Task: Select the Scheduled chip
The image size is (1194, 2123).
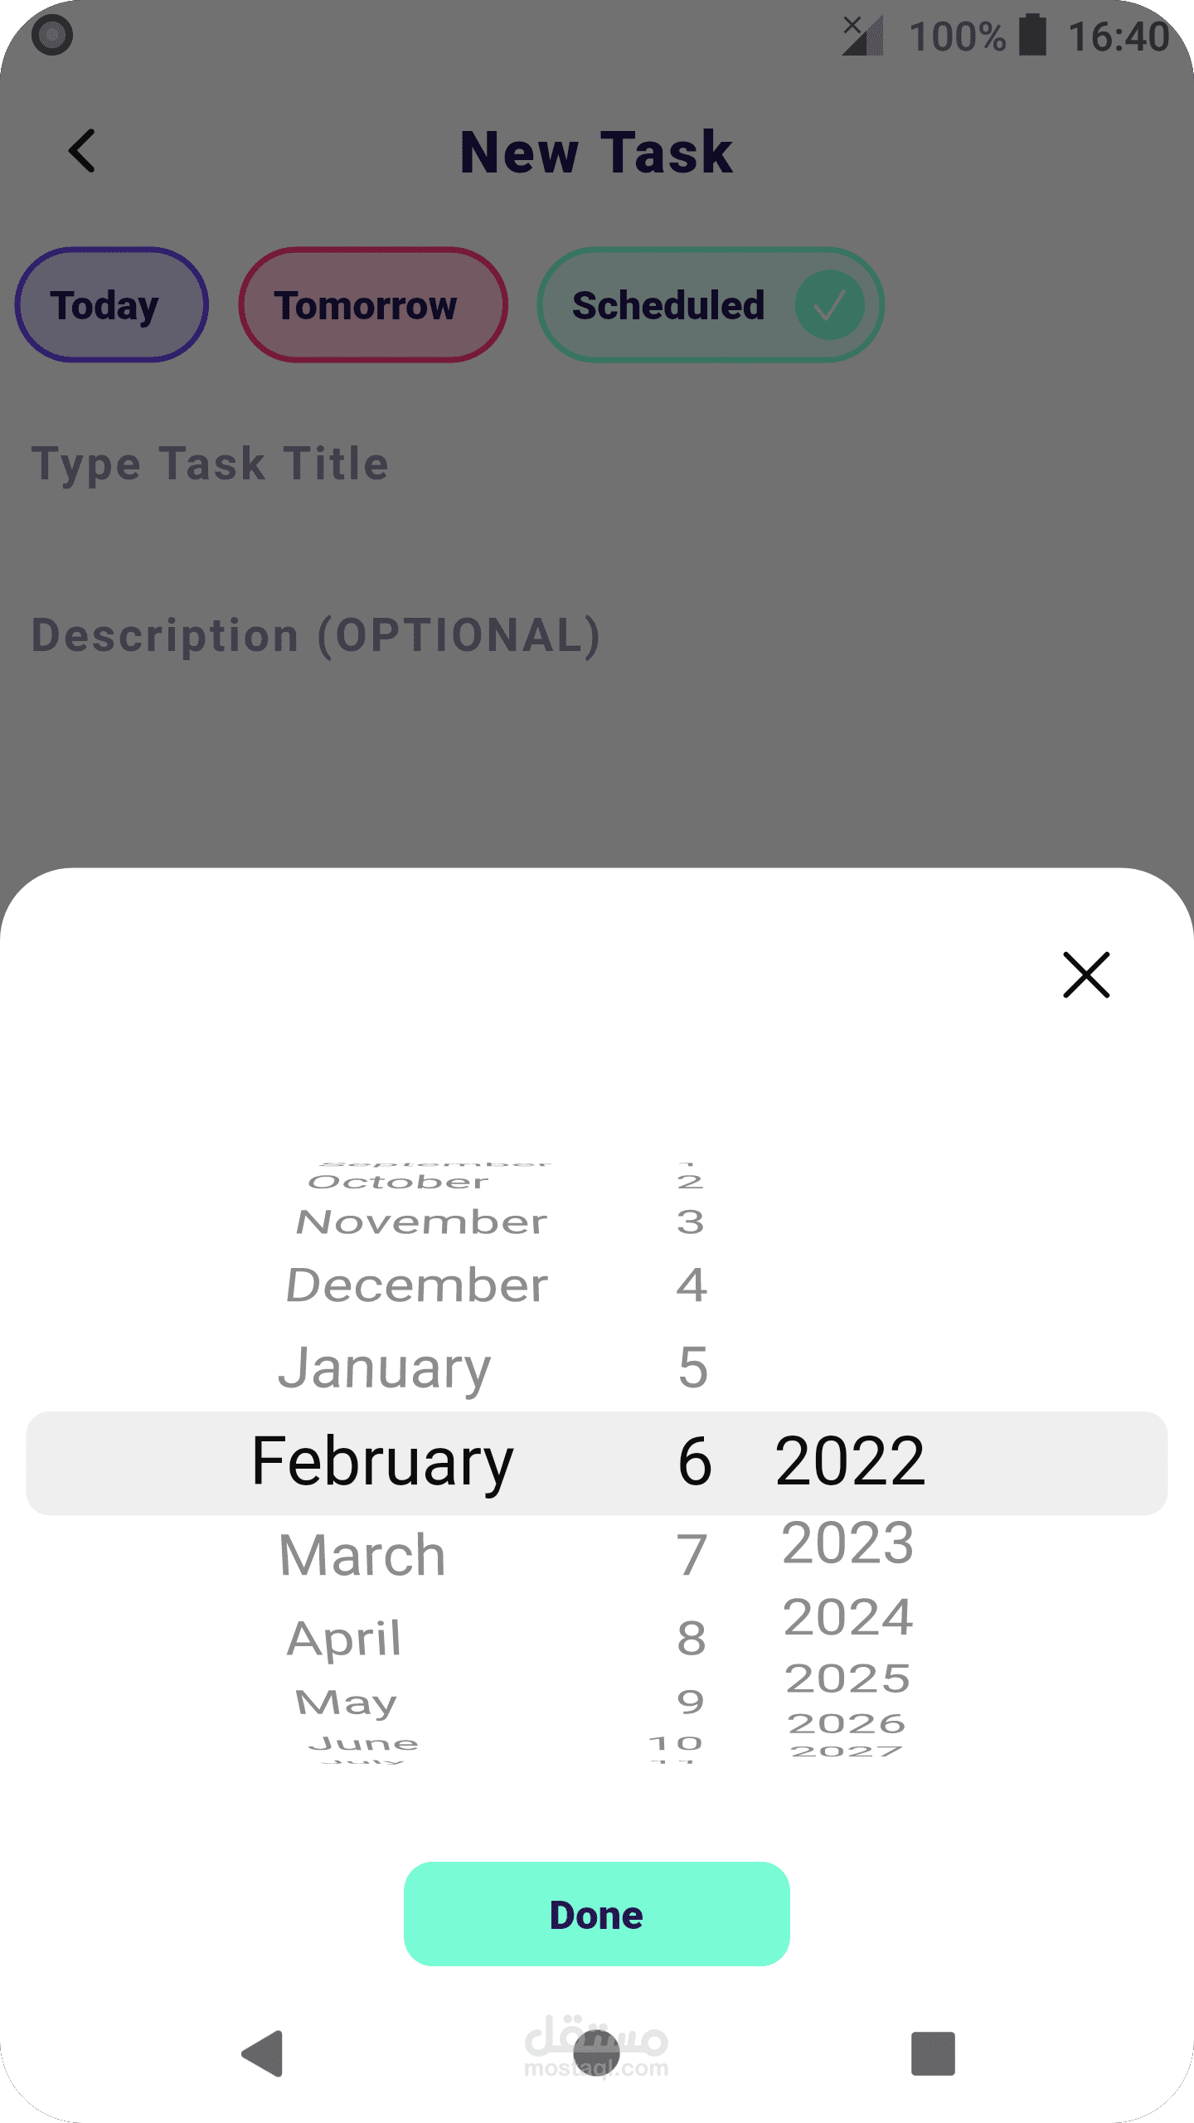Action: [711, 305]
